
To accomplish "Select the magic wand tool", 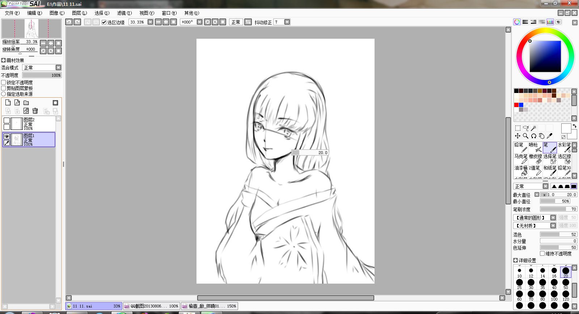I will click(x=534, y=128).
